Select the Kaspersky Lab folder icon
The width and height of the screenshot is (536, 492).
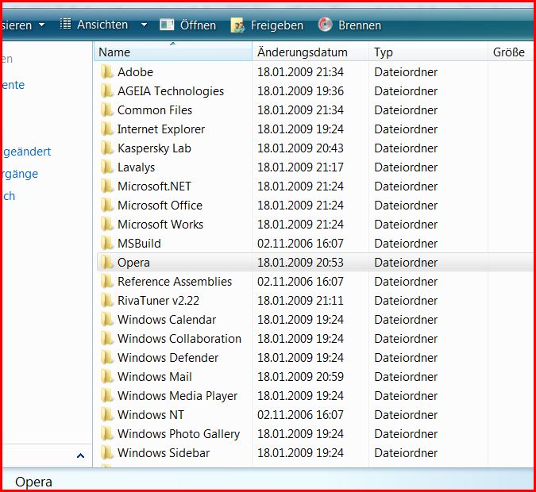coord(107,148)
